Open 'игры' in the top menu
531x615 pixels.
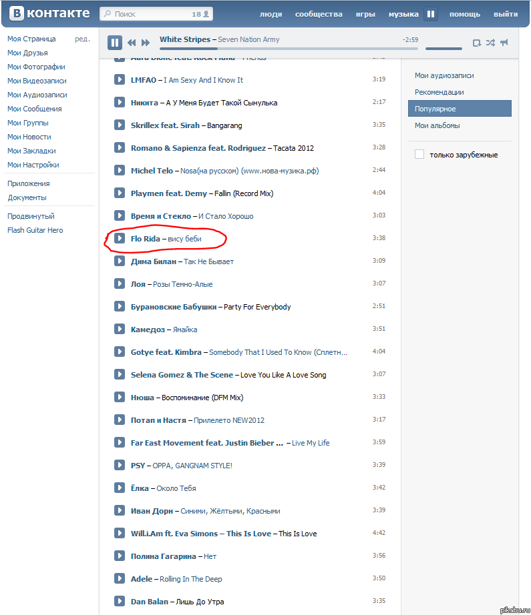pos(365,14)
